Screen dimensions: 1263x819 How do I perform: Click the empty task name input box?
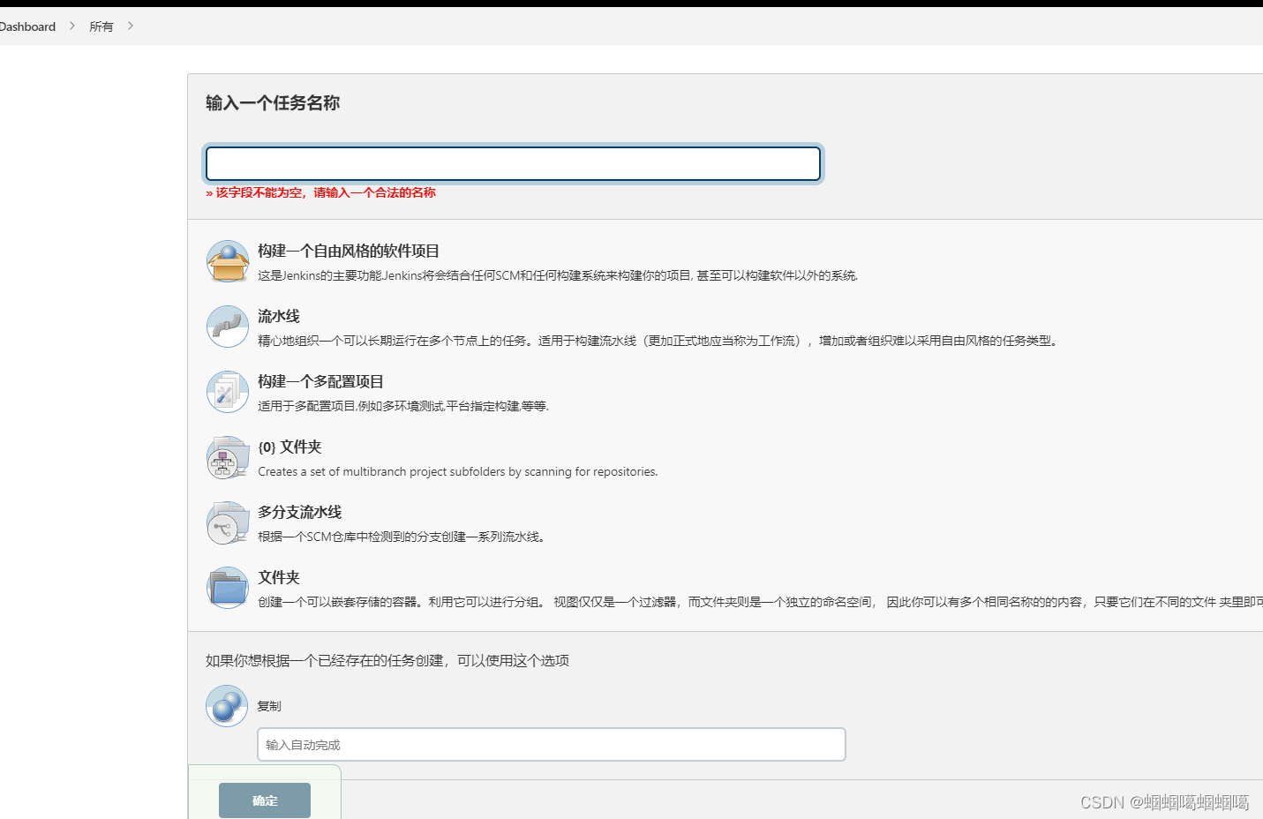[x=513, y=163]
